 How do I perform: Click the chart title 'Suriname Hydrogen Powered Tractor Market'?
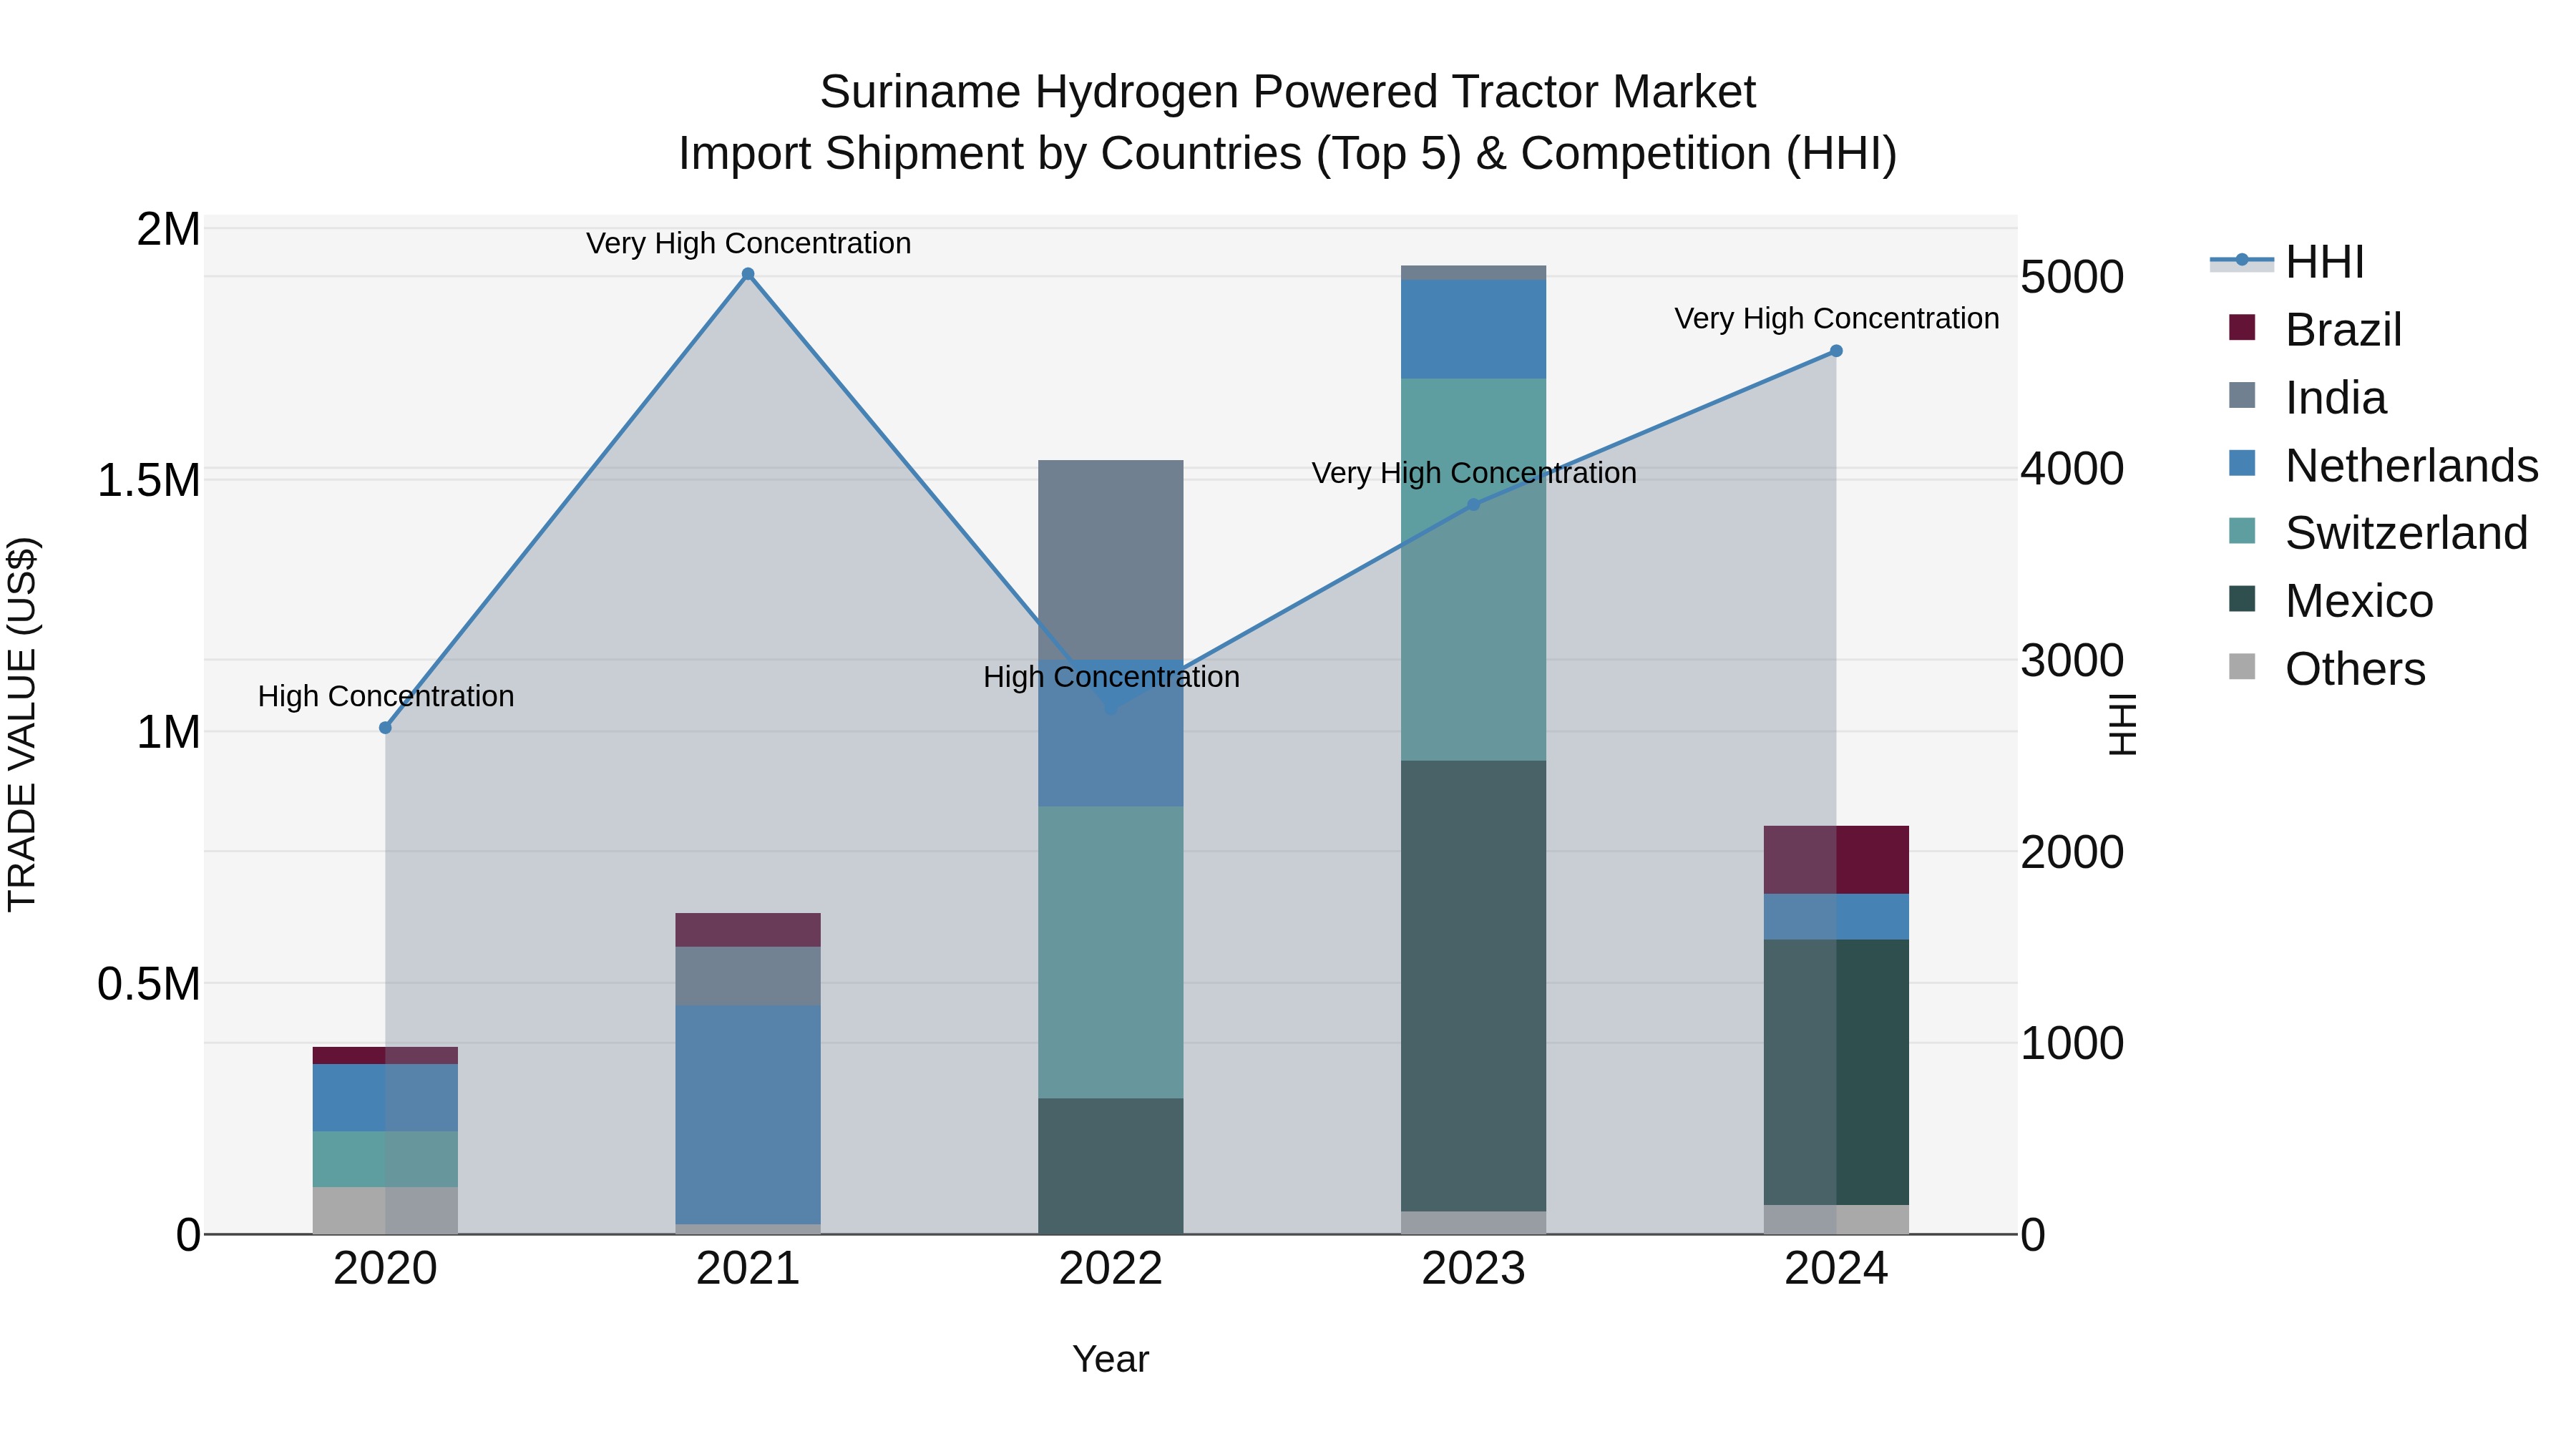1288,92
